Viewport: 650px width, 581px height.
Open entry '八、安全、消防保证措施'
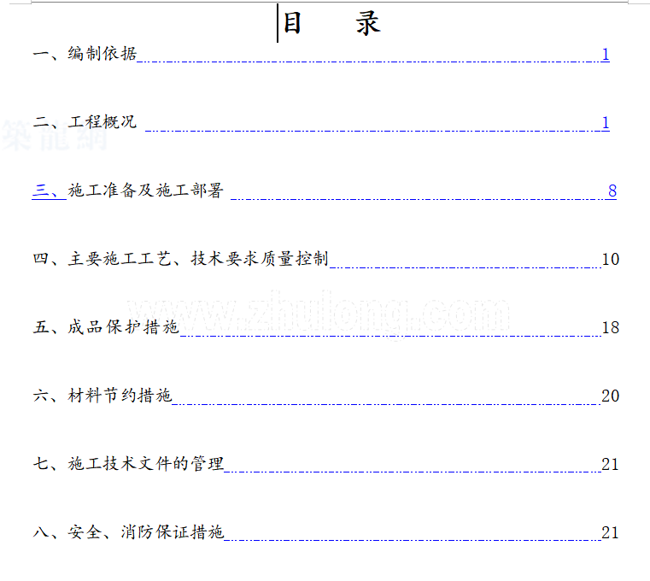click(128, 531)
